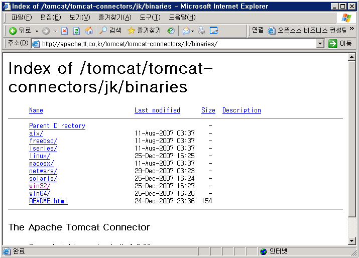Open the win64/ directory
The image size is (359, 258).
[x=40, y=193]
